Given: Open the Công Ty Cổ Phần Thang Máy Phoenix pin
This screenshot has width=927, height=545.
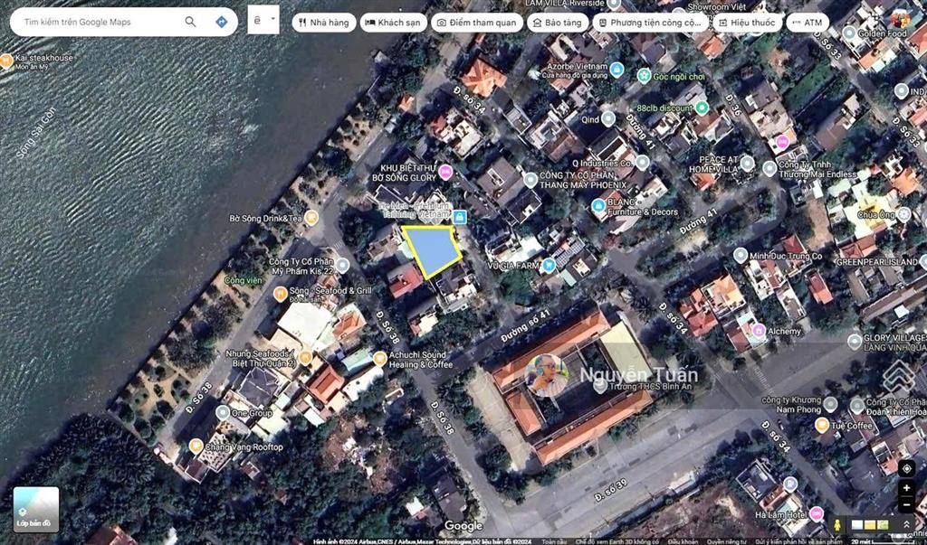Looking at the screenshot, I should [530, 180].
